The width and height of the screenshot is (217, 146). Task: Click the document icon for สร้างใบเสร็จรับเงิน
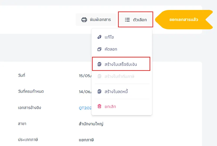point(99,64)
